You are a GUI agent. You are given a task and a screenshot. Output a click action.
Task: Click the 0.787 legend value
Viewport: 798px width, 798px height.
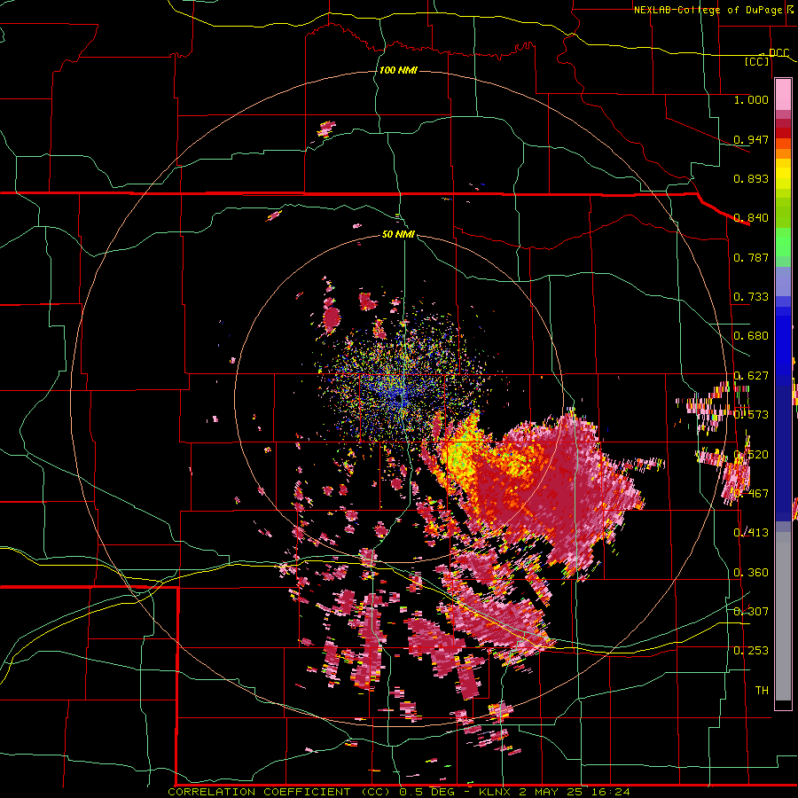pyautogui.click(x=751, y=257)
